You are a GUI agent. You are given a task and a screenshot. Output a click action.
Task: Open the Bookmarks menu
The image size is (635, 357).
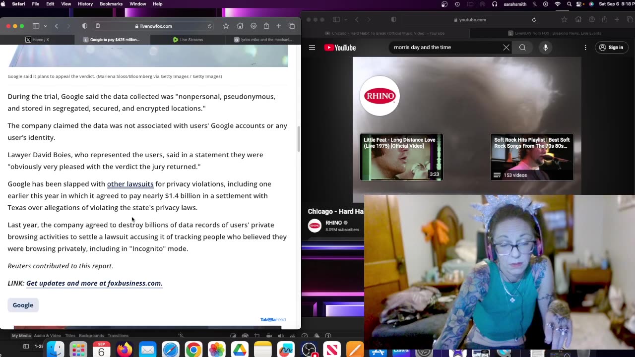pos(111,4)
